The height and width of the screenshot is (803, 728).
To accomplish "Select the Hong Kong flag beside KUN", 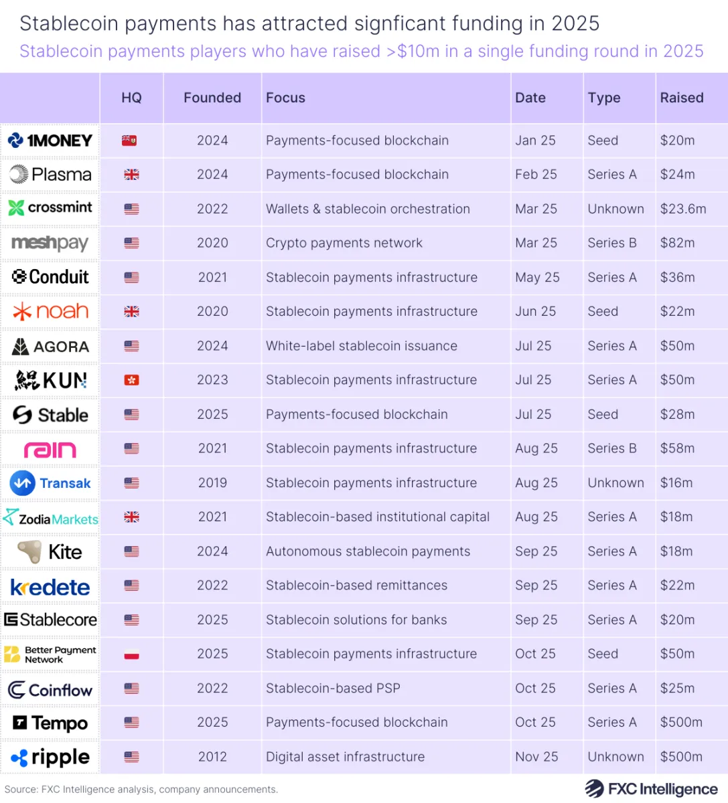I will point(131,380).
